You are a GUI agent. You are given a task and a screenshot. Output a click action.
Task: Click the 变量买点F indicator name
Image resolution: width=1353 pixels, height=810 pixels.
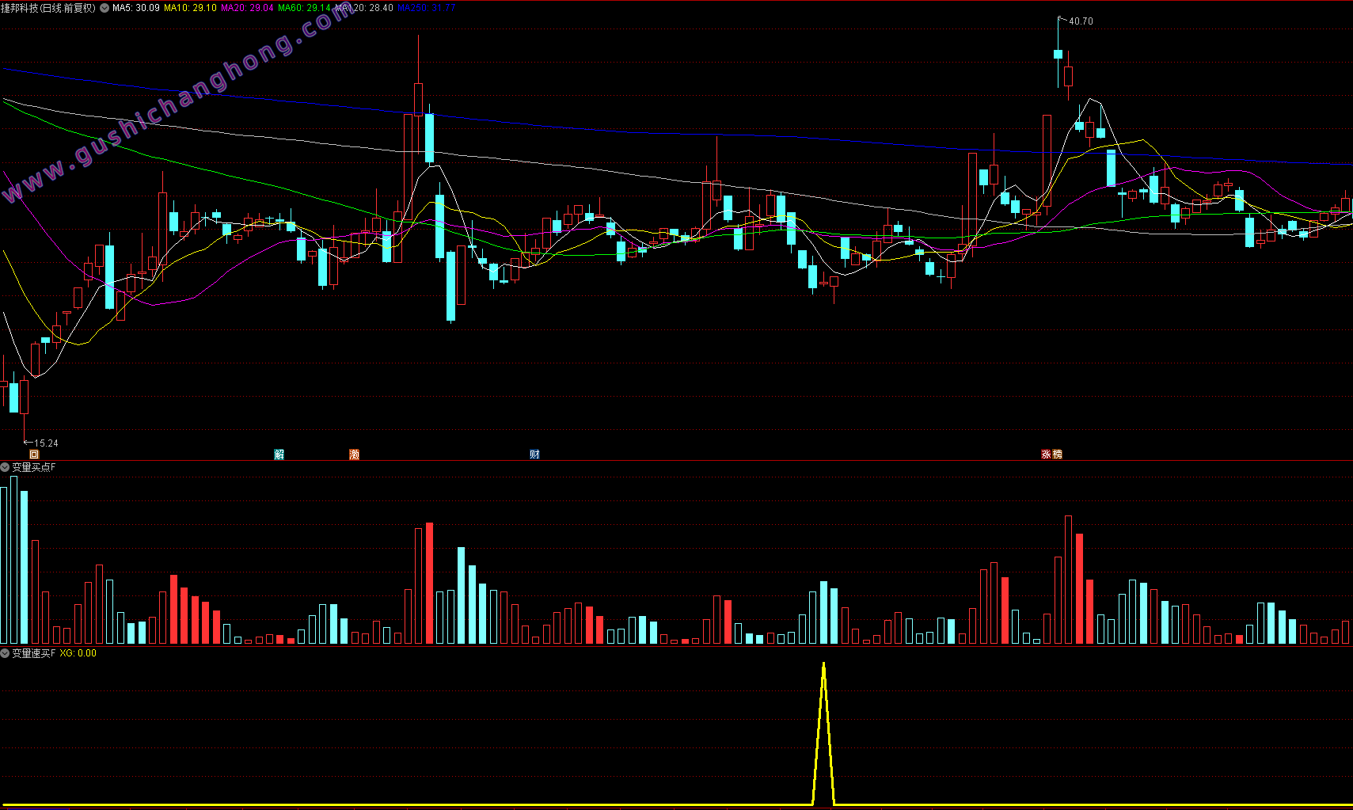(34, 467)
